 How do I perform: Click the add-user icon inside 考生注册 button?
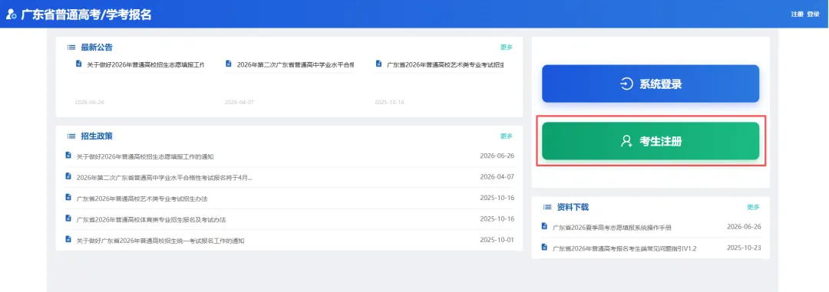pos(626,141)
